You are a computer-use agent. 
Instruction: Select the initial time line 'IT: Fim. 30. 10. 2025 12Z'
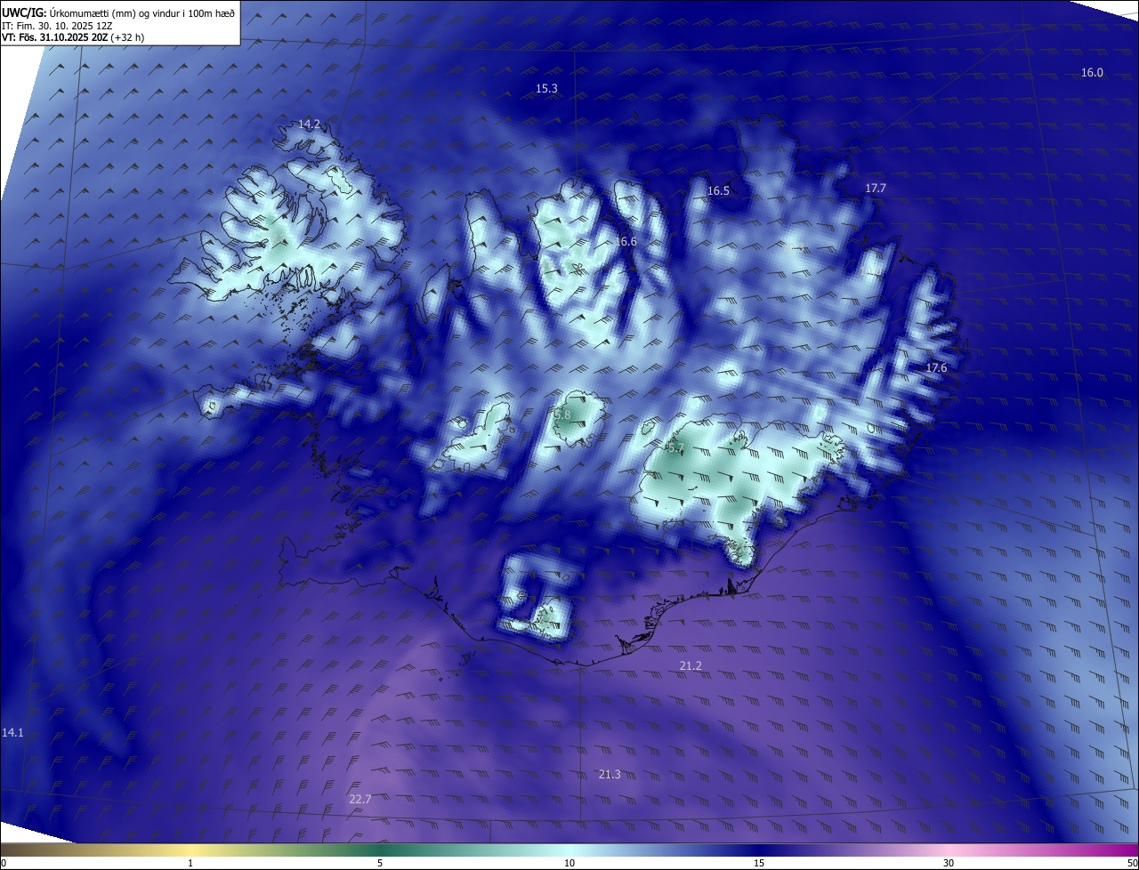(57, 25)
